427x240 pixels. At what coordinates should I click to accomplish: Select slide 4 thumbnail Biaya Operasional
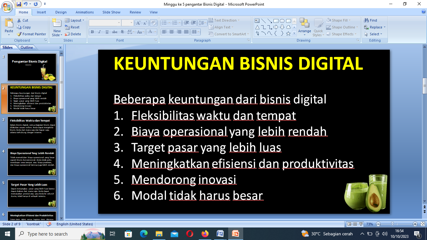[32, 162]
